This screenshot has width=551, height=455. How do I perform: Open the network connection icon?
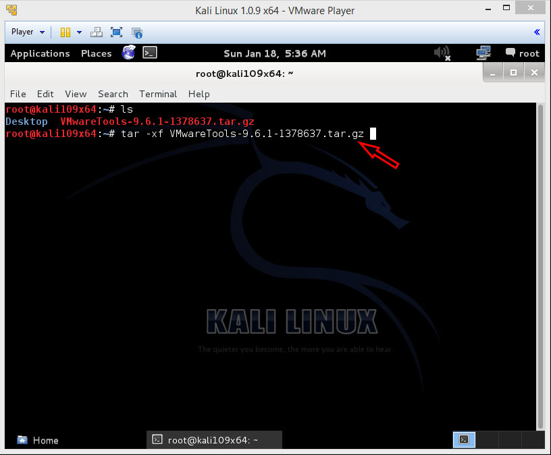coord(483,53)
